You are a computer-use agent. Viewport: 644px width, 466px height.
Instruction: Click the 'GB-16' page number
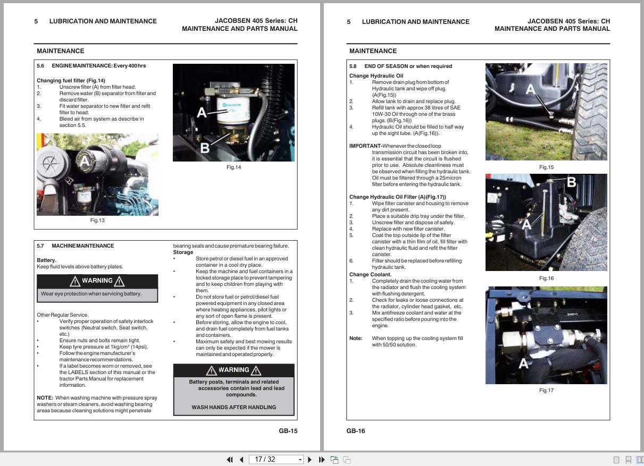point(356,431)
